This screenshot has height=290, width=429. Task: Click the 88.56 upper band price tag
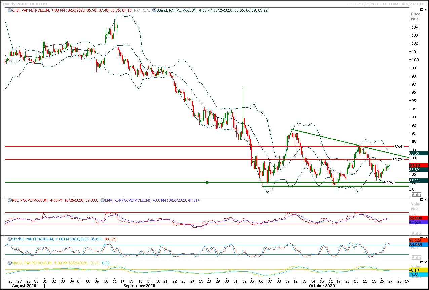pos(419,153)
